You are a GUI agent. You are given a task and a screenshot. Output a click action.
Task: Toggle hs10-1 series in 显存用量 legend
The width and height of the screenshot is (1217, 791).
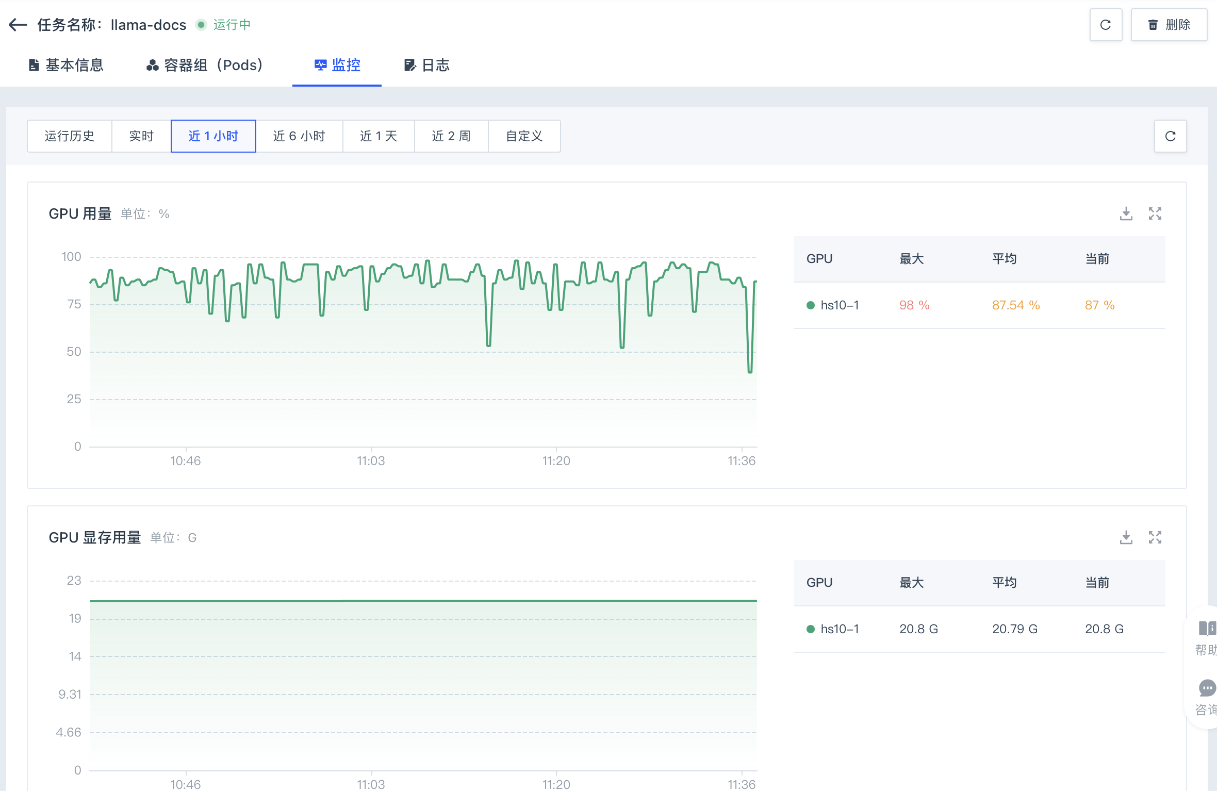point(833,629)
